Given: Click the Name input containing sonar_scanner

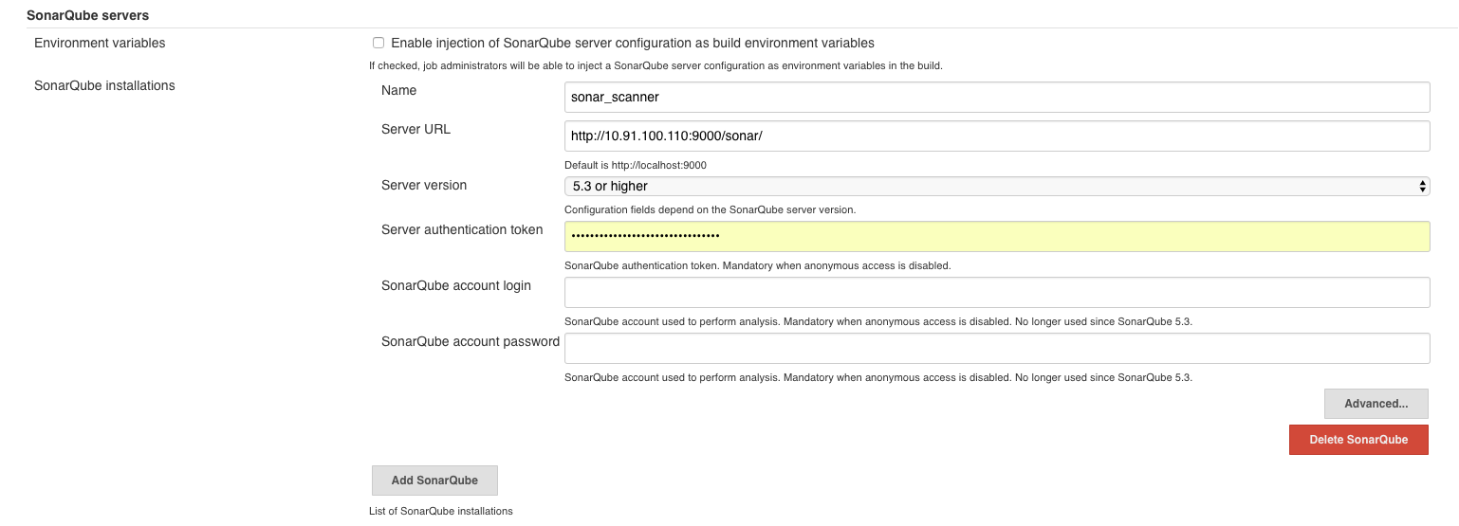Looking at the screenshot, I should coord(996,97).
